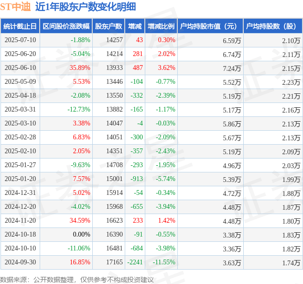Image resolution: width=303 pixels, height=284 pixels.
Task: Click the 户均持股数（股） column header
Action: pyautogui.click(x=273, y=26)
